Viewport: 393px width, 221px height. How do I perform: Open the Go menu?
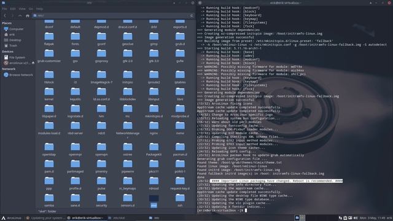31,9
